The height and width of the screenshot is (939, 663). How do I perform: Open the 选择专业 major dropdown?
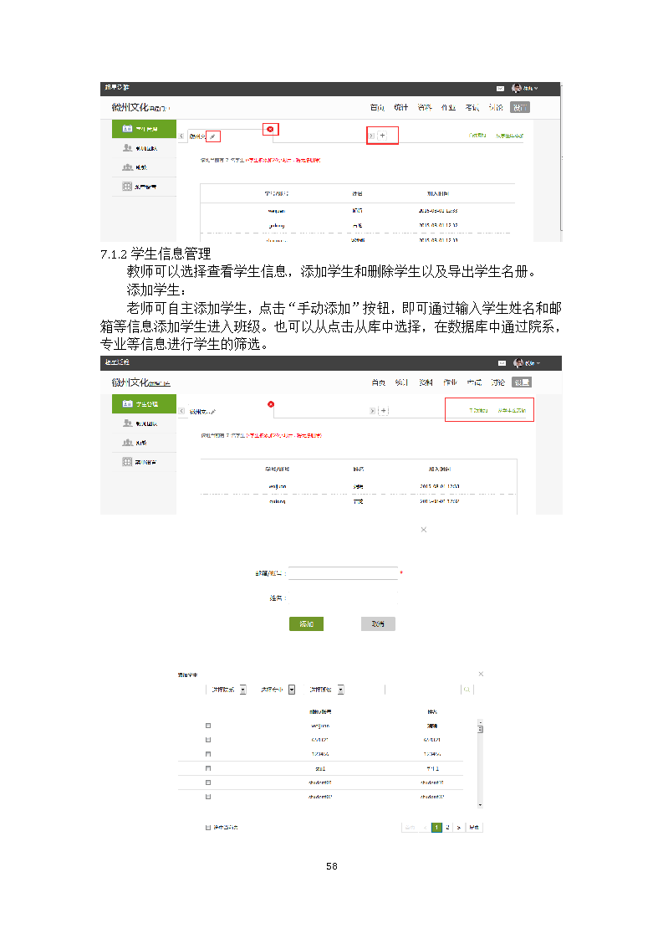(277, 690)
